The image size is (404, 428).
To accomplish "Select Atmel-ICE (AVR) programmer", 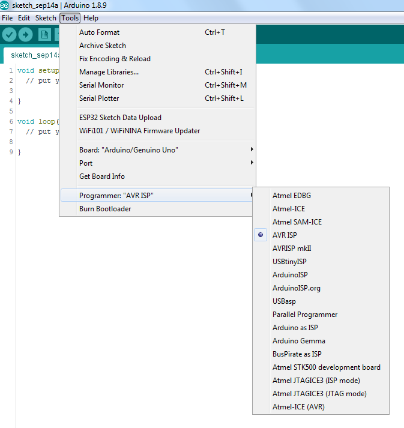I will coord(321,407).
